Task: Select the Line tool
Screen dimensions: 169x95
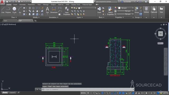Action: coord(3,10)
